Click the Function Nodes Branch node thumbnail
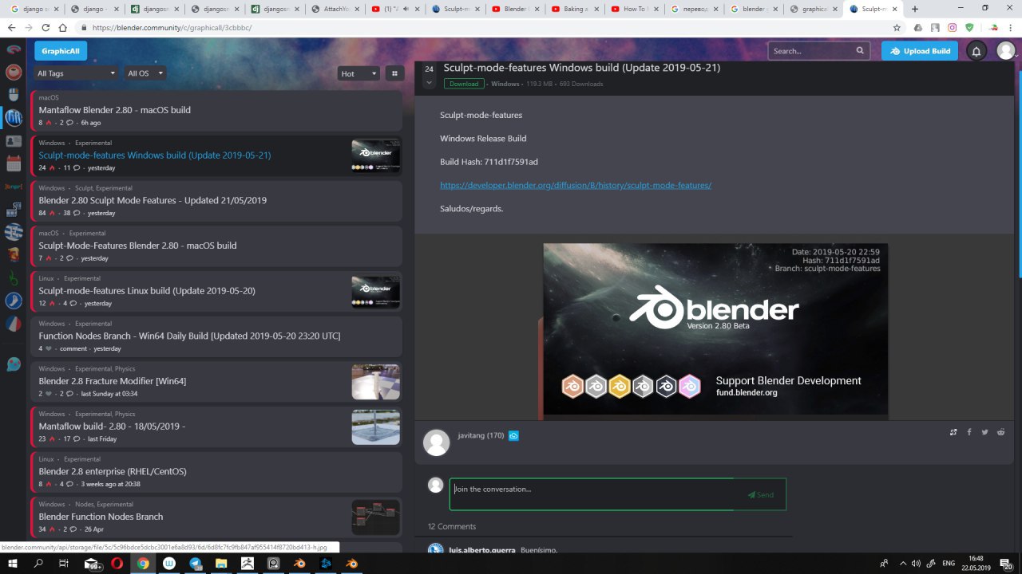 pyautogui.click(x=375, y=517)
